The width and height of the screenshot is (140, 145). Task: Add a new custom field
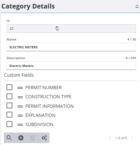pyautogui.click(x=21, y=138)
